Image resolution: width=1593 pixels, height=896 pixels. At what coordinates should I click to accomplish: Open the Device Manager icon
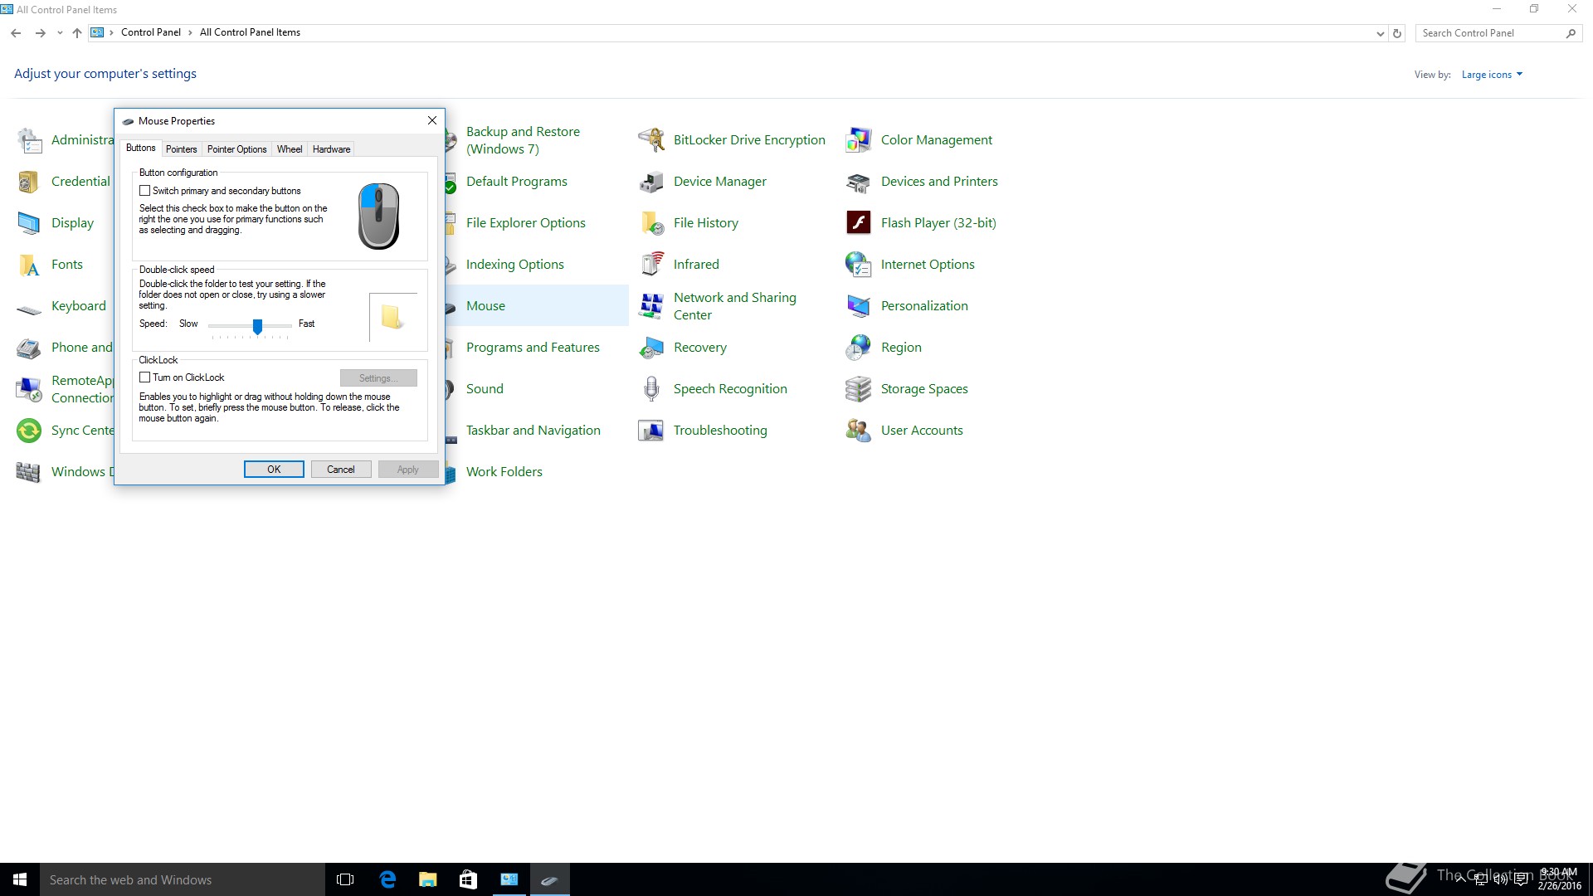651,182
